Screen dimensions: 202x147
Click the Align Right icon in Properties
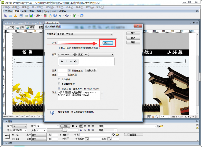coord(89,126)
